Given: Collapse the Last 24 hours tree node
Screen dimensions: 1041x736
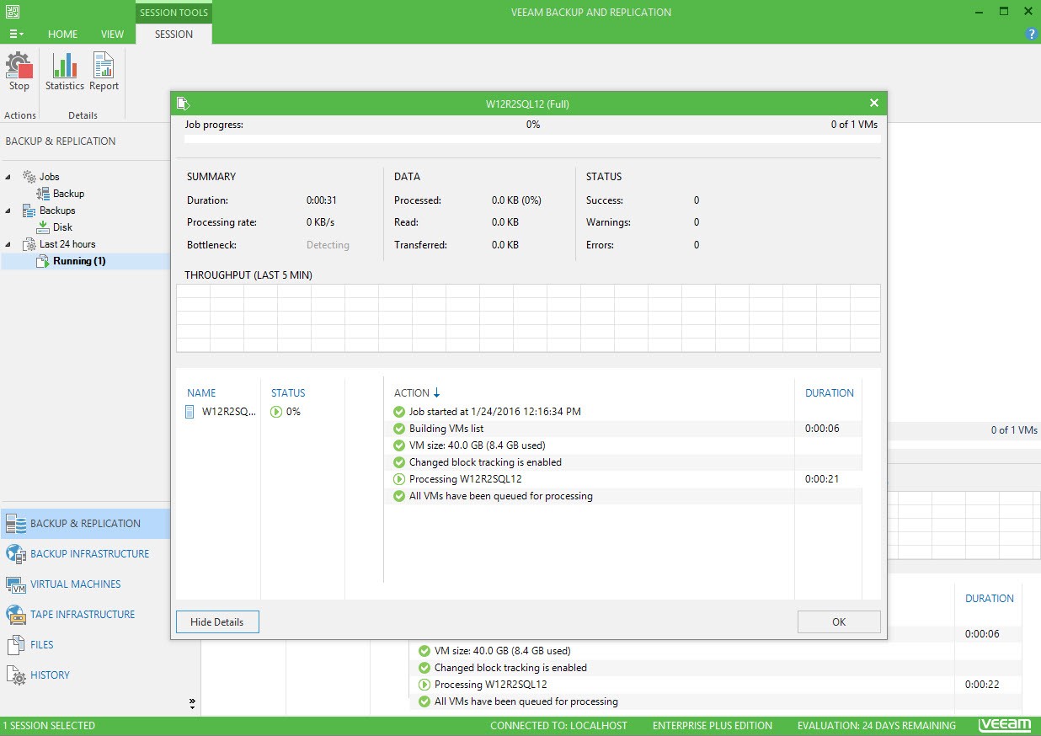Looking at the screenshot, I should (8, 244).
